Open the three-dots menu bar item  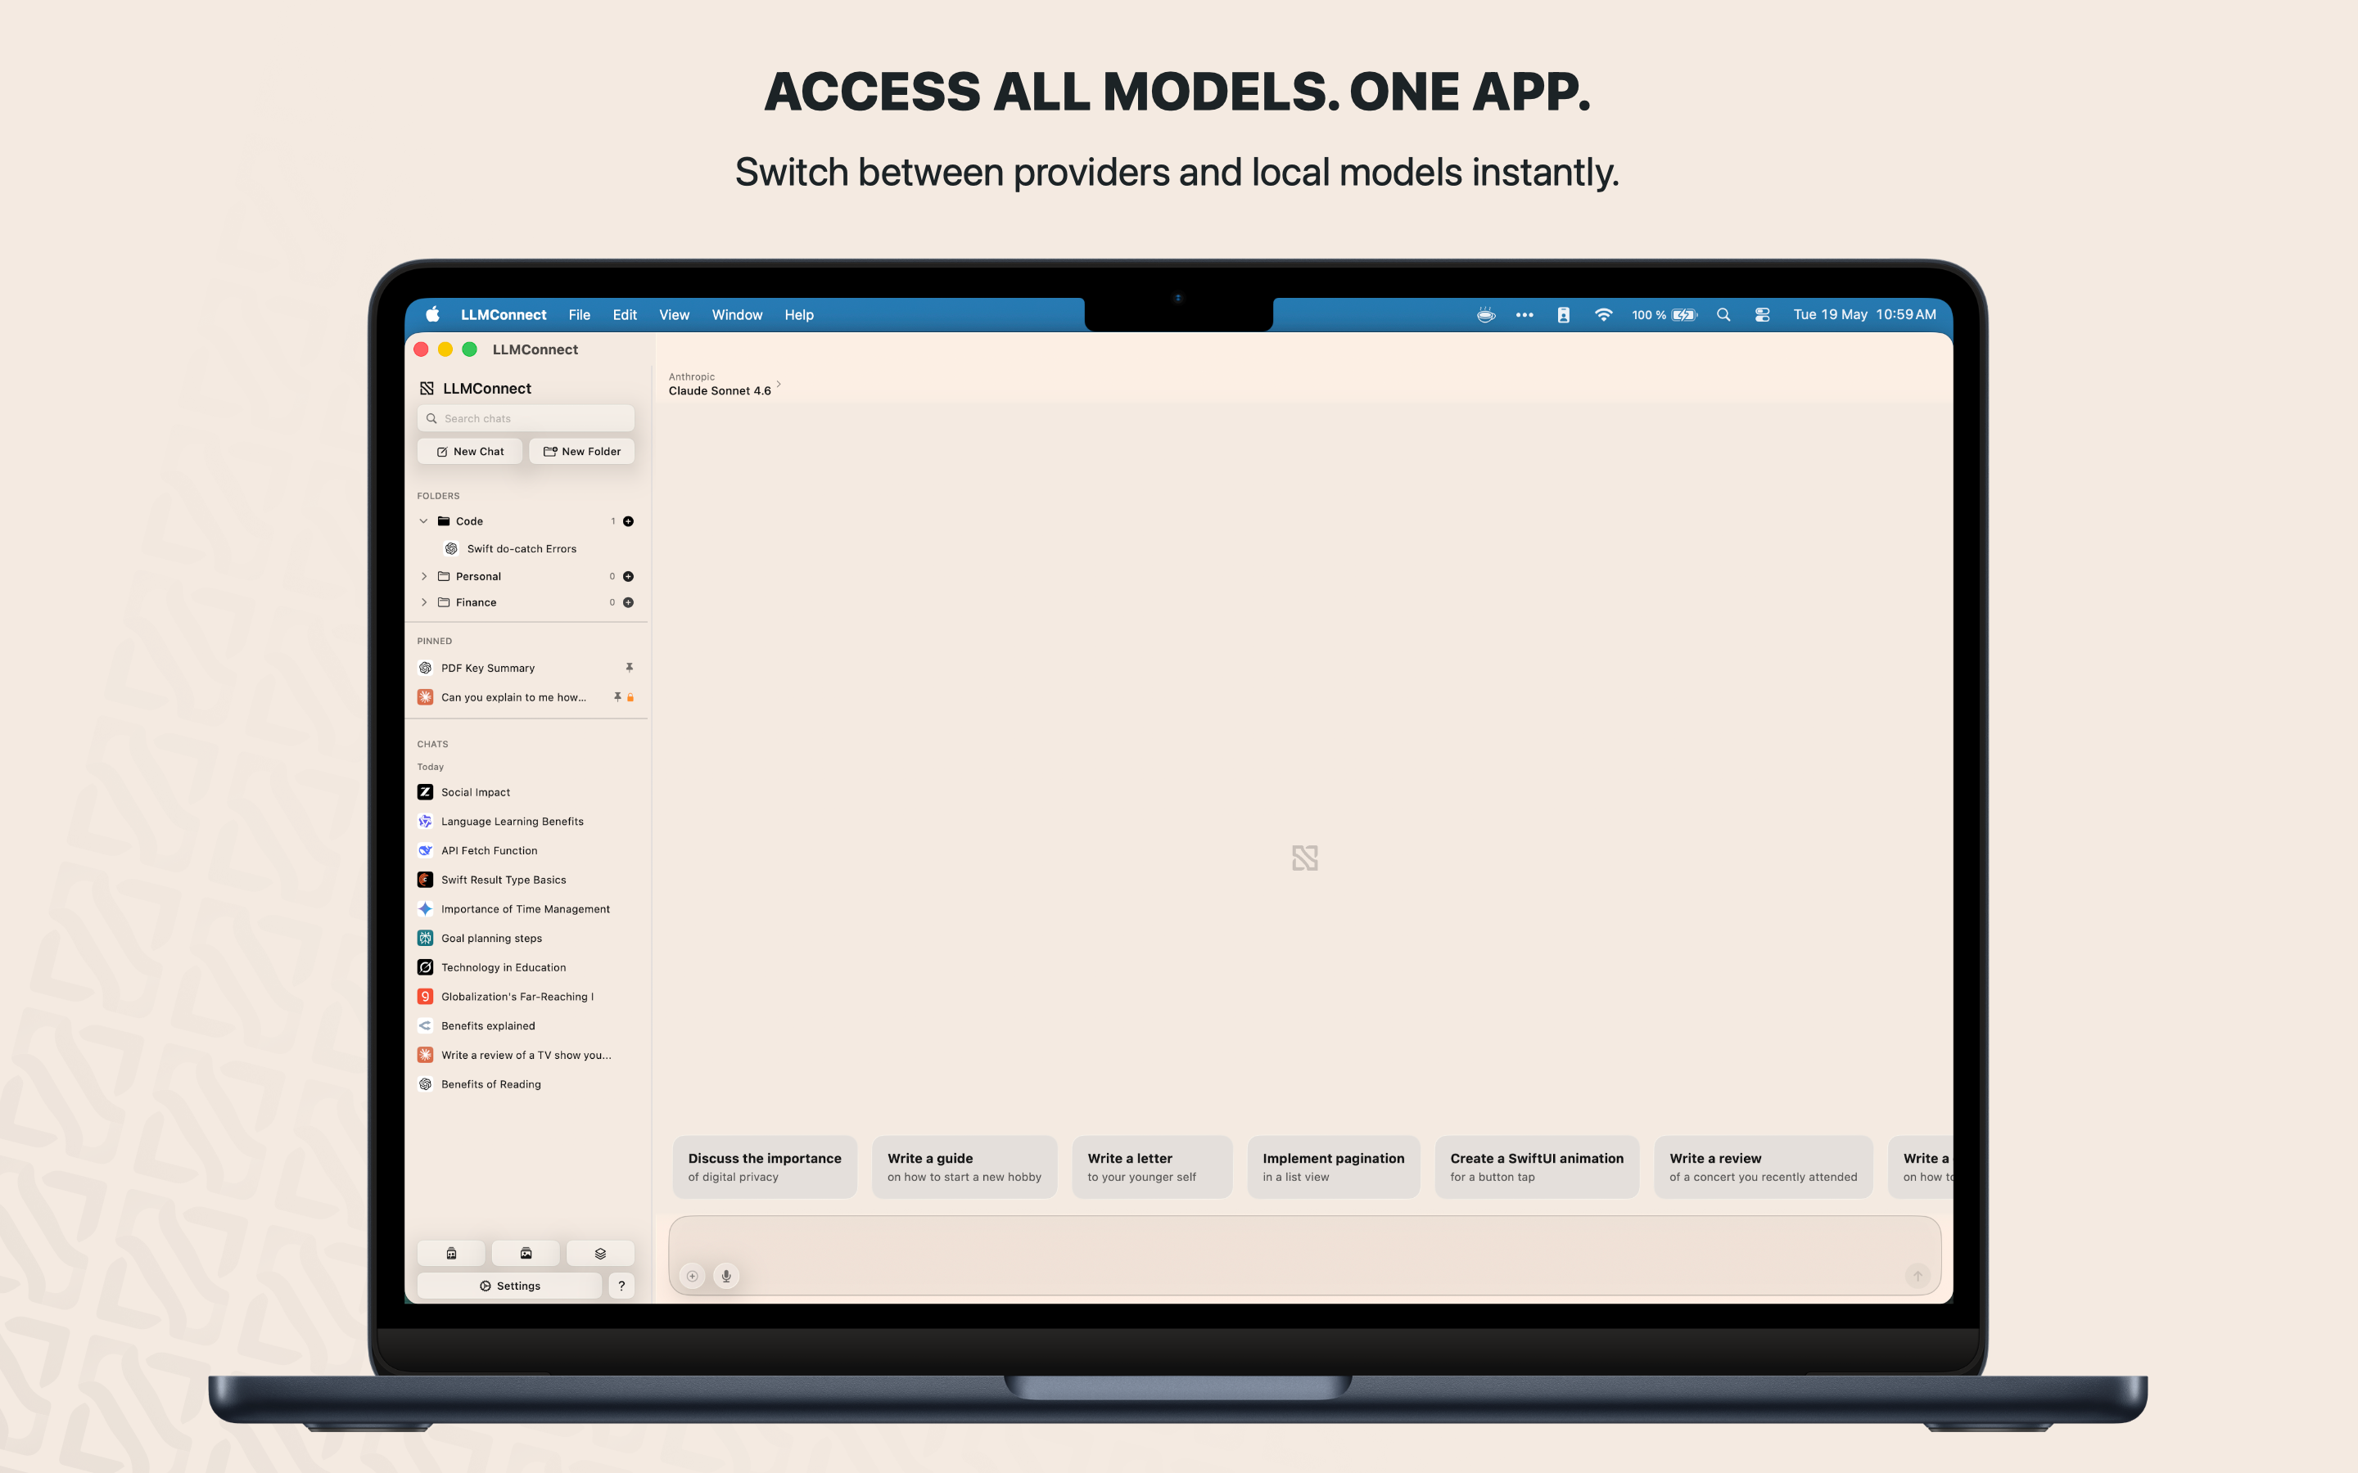pos(1525,315)
